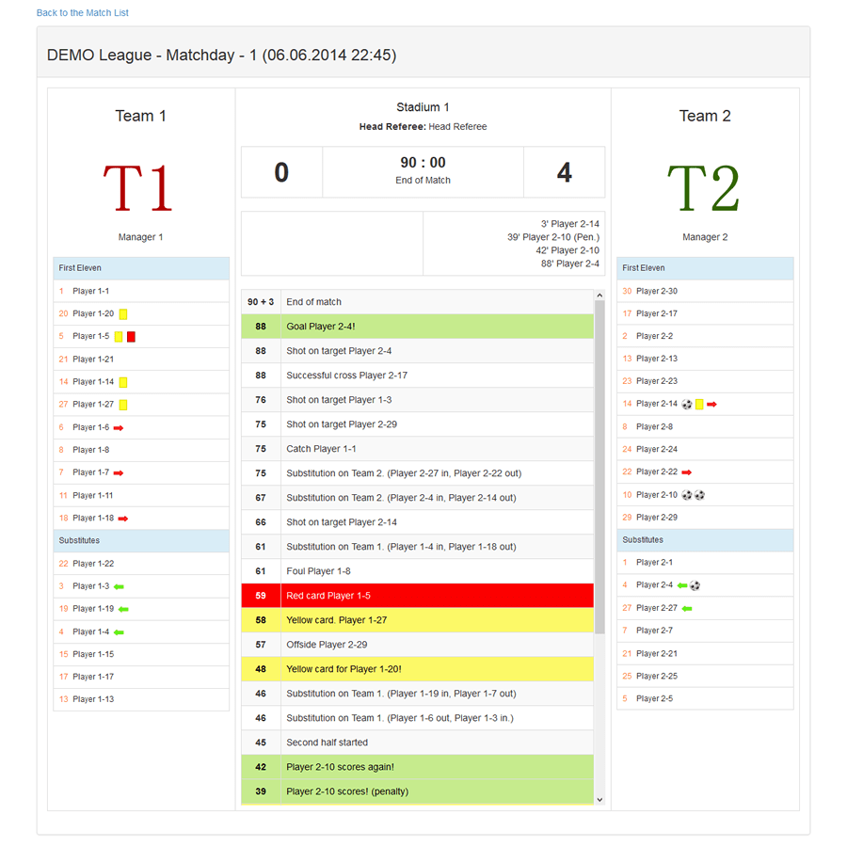Viewport: 847px width, 847px height.
Task: Click Player 1-13 in Team 1 substitutes
Action: pyautogui.click(x=141, y=699)
